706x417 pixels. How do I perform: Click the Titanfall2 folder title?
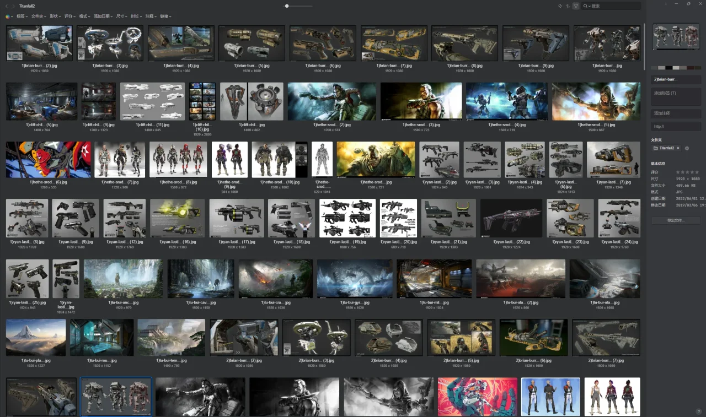27,6
